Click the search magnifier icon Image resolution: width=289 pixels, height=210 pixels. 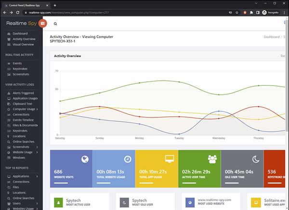click(55, 23)
